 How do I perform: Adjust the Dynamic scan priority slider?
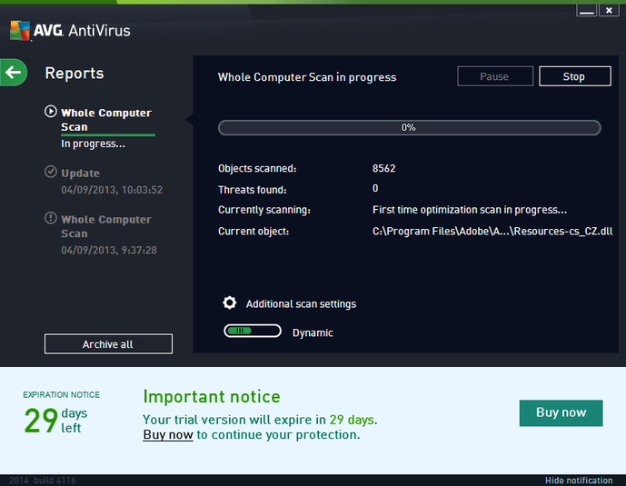(253, 331)
